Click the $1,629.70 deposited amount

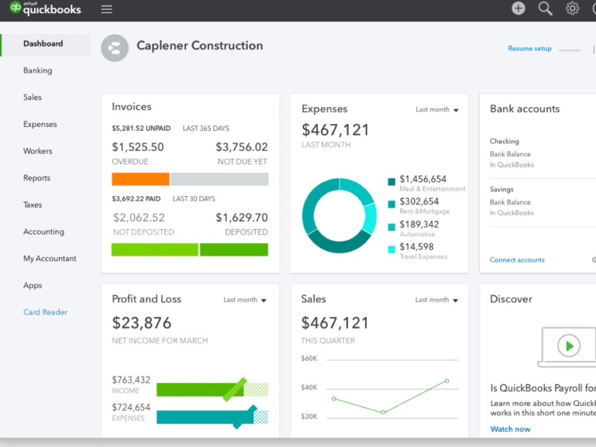click(x=242, y=218)
